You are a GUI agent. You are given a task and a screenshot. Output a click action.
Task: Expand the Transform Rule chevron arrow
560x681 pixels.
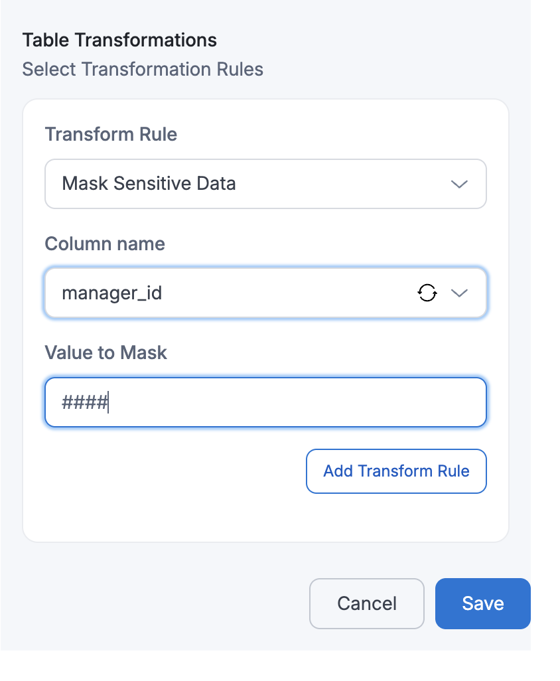click(x=459, y=184)
